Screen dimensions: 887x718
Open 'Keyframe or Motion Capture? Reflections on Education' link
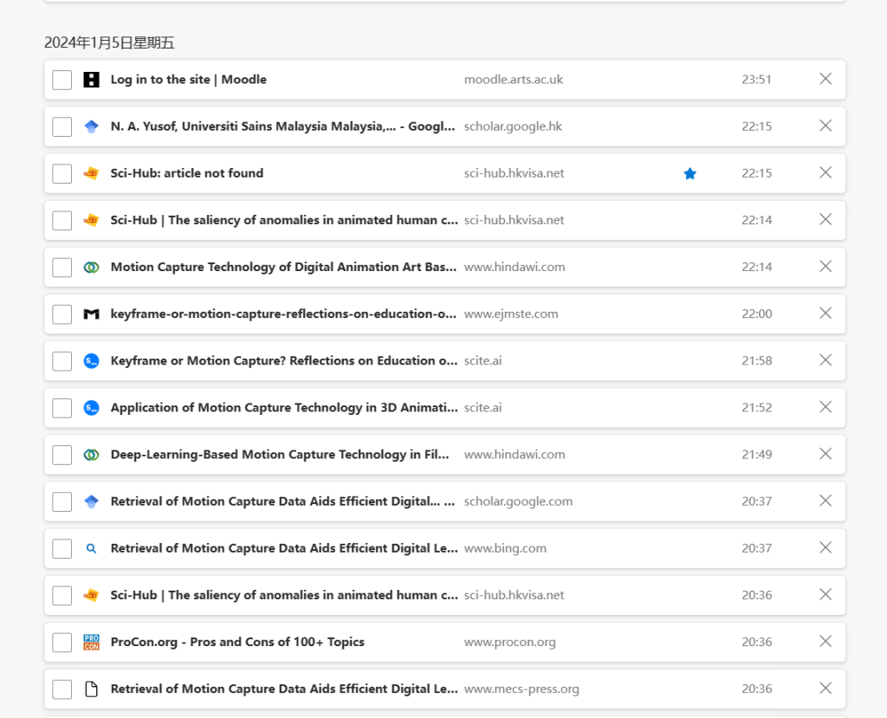pos(284,360)
